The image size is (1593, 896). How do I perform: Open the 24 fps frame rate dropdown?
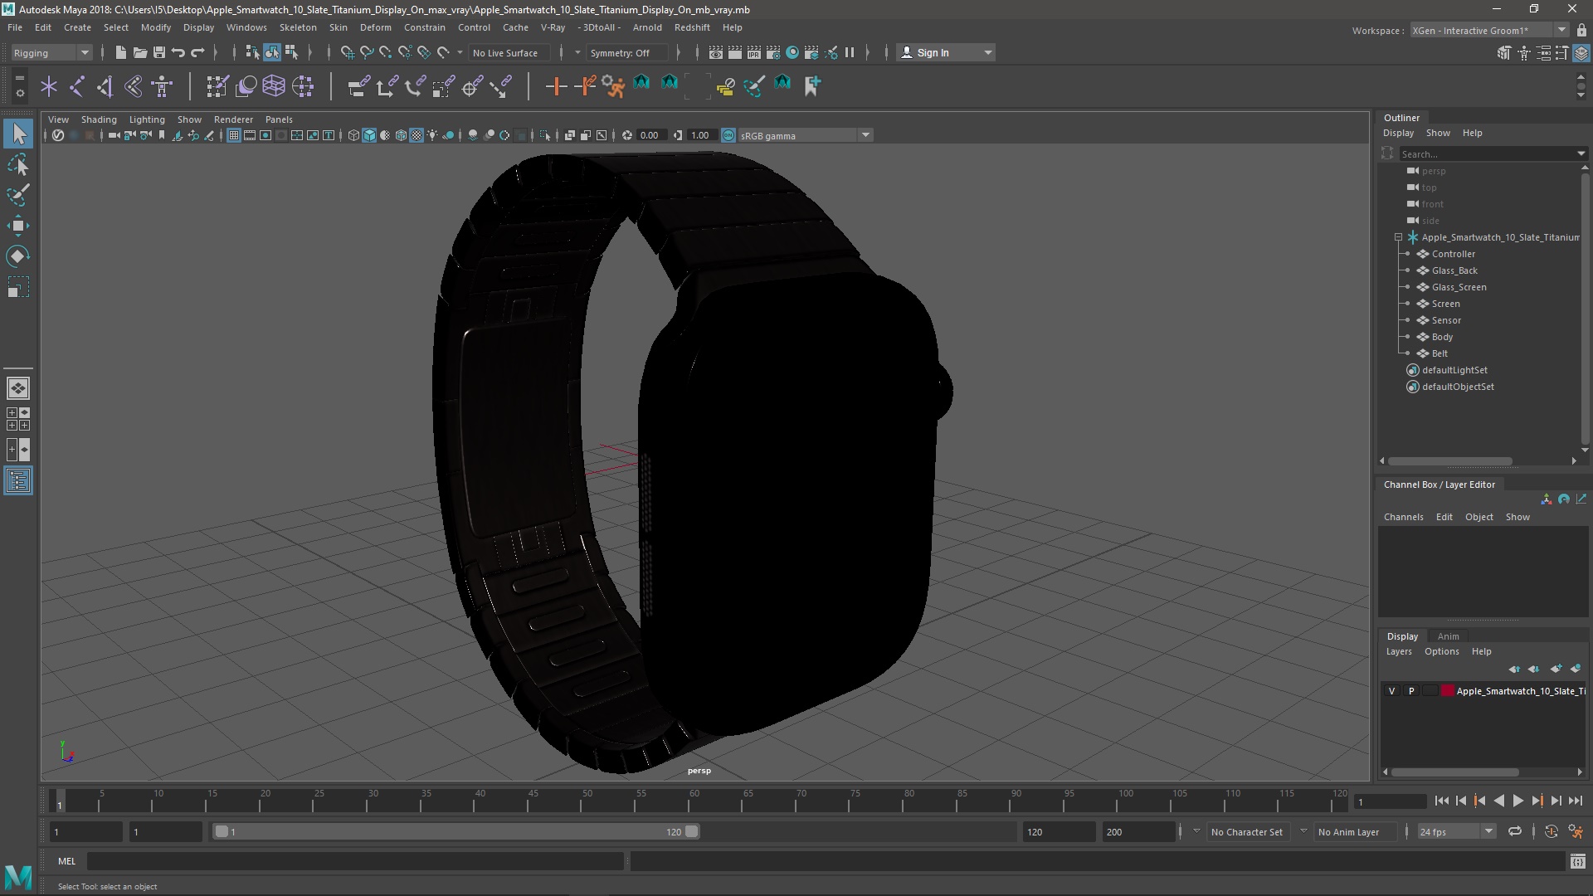[1456, 831]
